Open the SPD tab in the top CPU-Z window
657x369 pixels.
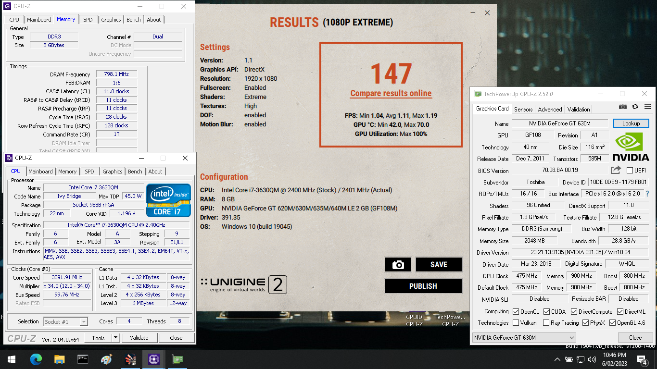[x=88, y=20]
